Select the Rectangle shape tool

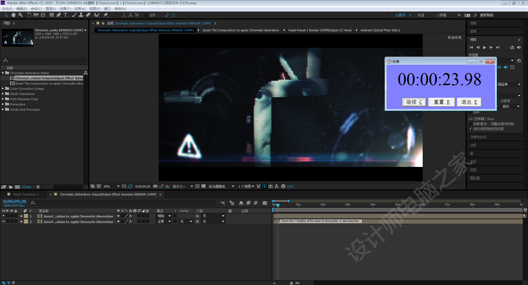click(52, 15)
